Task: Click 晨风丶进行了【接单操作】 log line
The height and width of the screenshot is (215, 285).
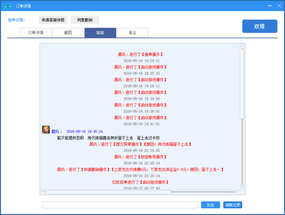Action: click(x=141, y=54)
